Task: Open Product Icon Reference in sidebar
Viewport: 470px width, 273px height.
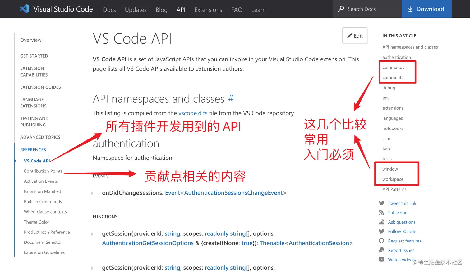Action: click(x=47, y=232)
